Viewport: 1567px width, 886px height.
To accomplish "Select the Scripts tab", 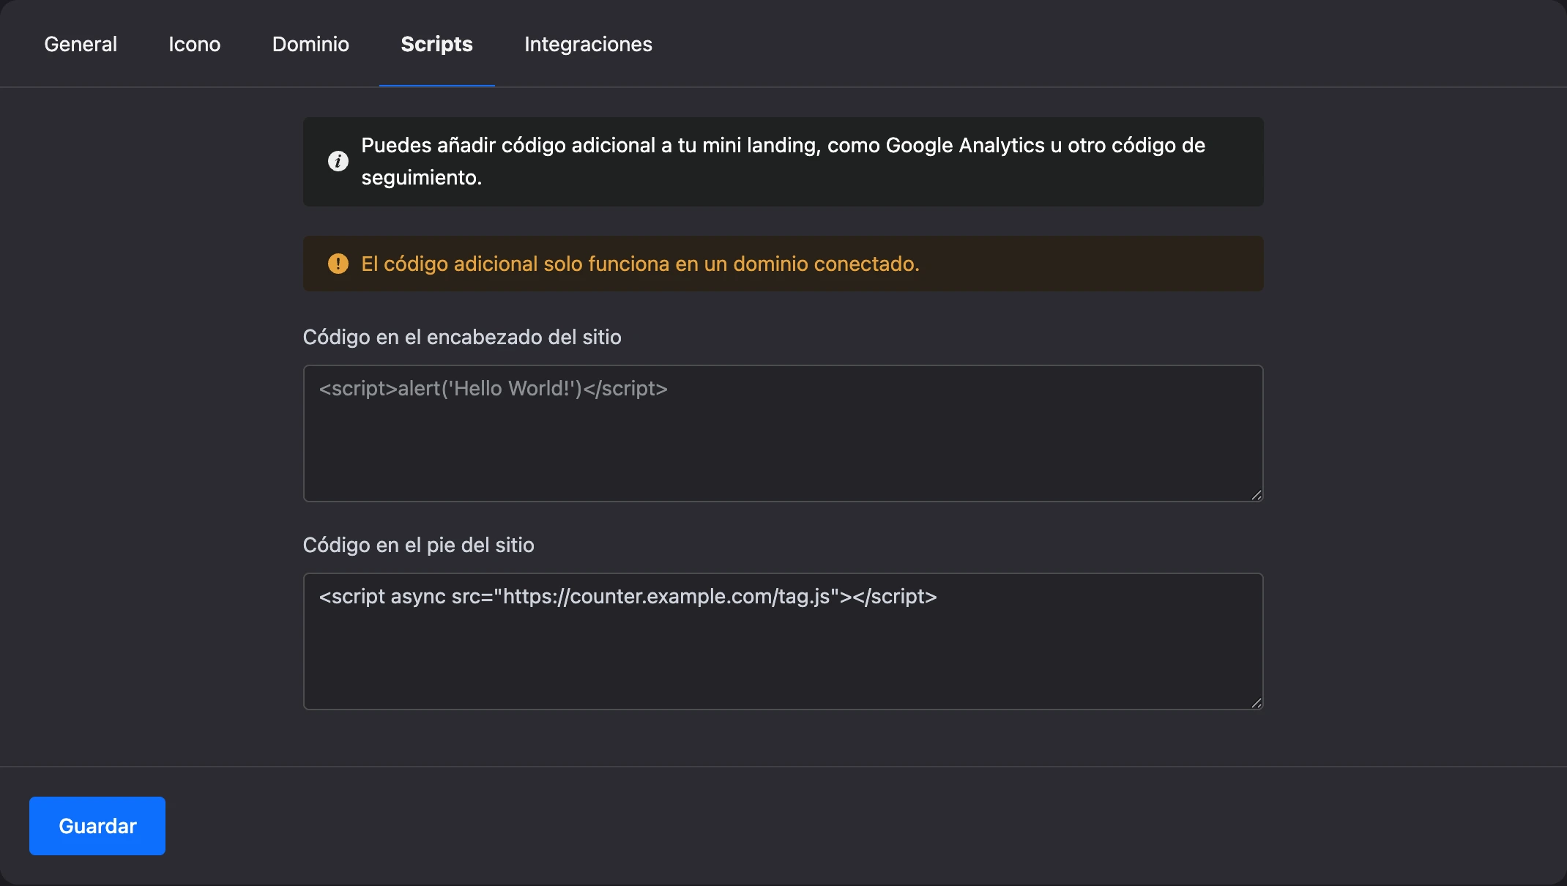I will point(437,44).
